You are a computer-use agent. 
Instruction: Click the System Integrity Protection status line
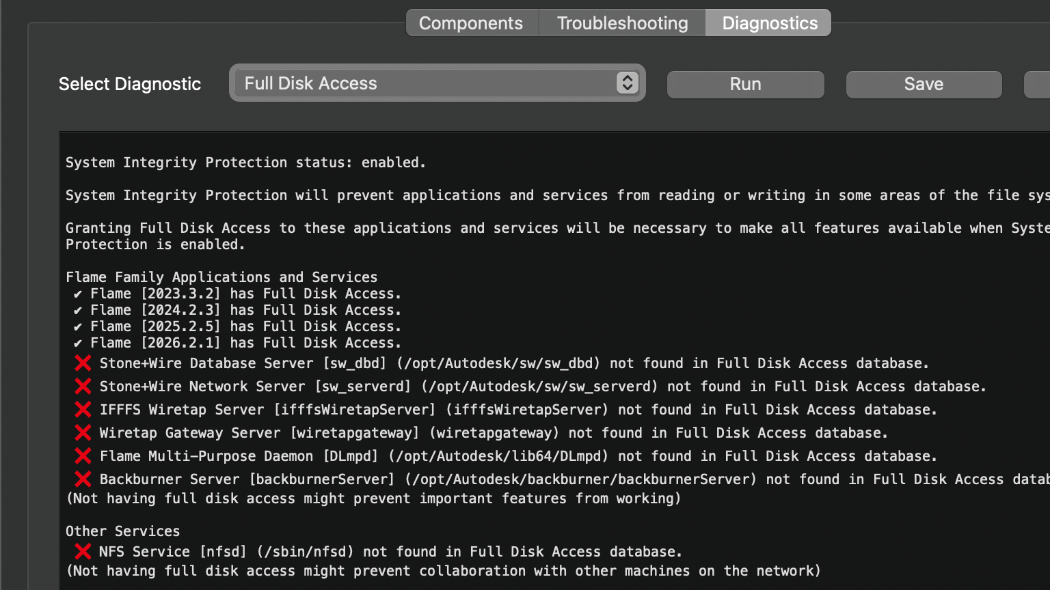pos(245,163)
